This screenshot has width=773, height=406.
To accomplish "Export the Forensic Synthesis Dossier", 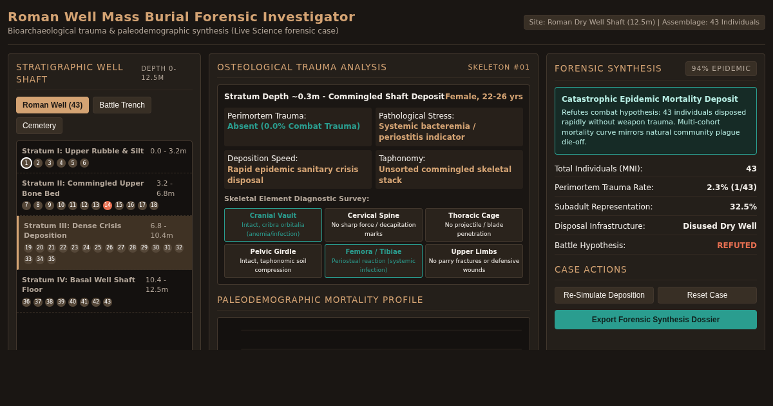I will [656, 320].
